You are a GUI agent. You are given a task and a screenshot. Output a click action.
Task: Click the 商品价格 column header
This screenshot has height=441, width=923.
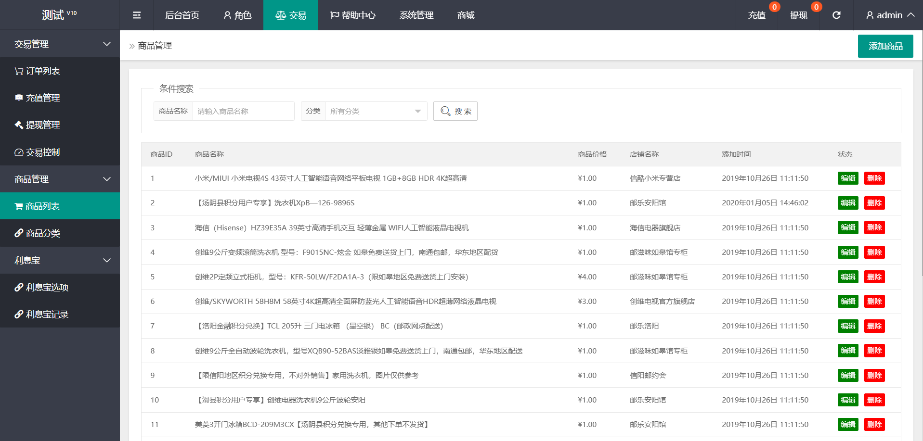point(592,154)
